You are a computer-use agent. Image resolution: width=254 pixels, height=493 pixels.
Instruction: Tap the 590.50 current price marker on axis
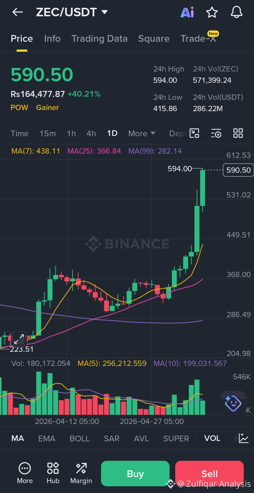click(x=238, y=170)
